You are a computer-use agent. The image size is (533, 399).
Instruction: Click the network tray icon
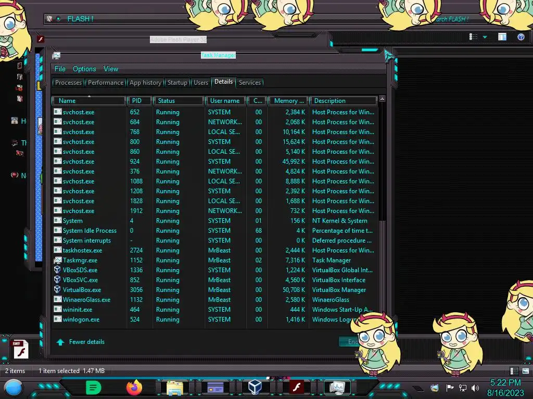463,388
